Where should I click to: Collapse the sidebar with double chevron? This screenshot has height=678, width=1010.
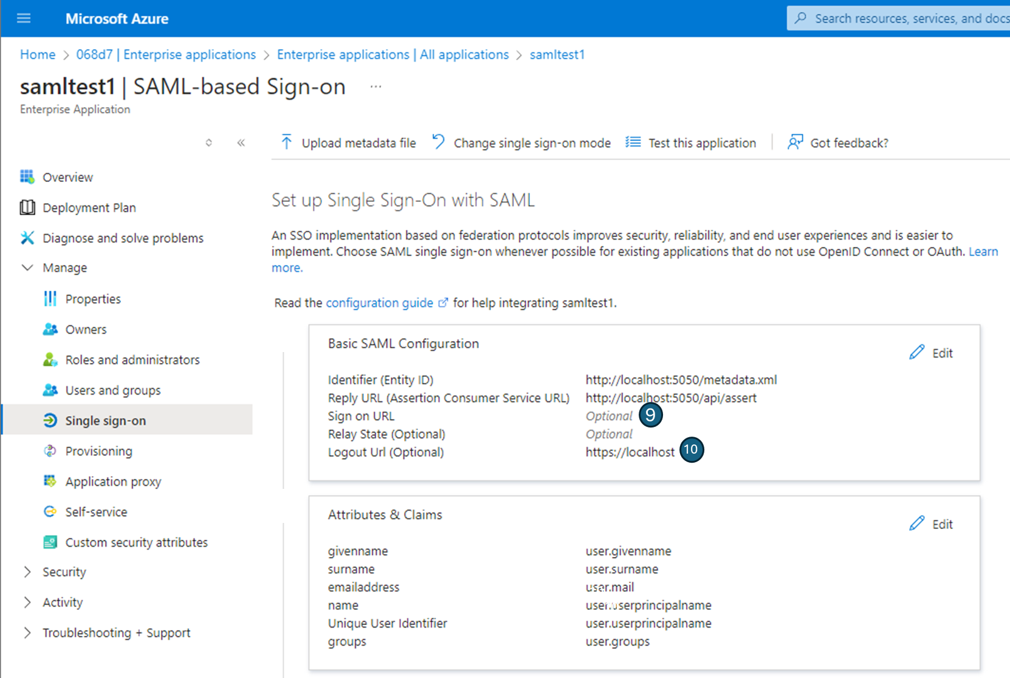pos(241,143)
